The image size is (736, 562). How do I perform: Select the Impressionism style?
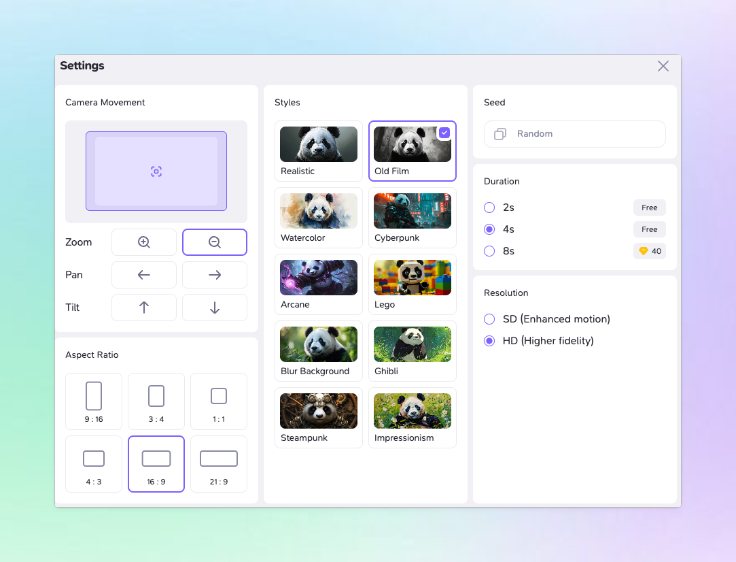click(412, 418)
